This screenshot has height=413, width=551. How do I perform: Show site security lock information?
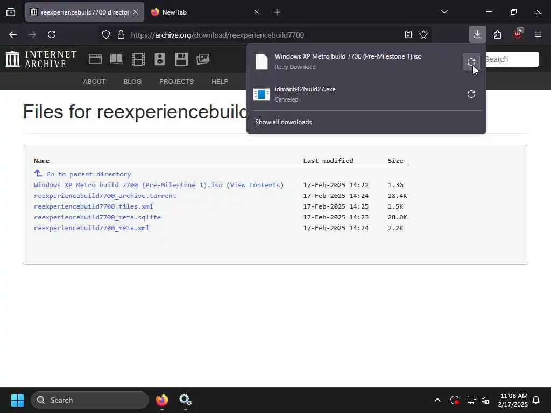(121, 34)
